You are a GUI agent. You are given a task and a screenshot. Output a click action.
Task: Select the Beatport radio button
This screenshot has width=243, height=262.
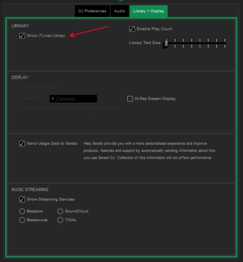pos(22,211)
